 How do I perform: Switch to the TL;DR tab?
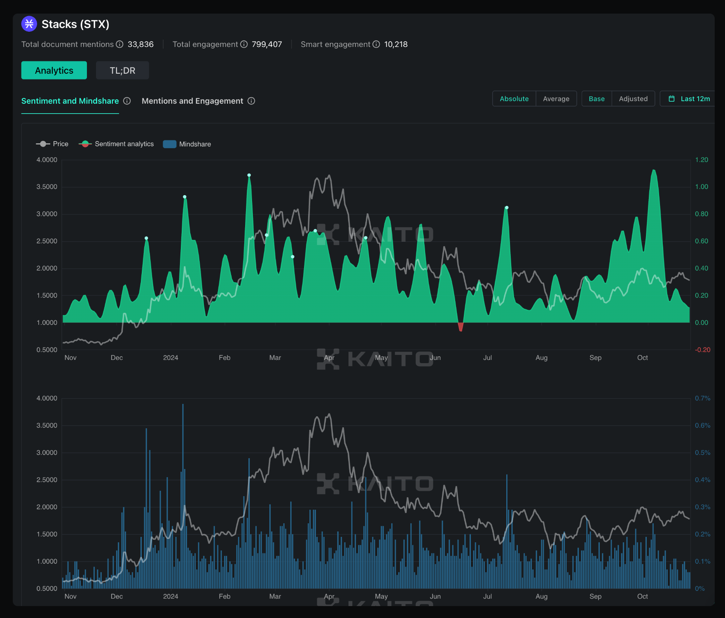coord(122,70)
